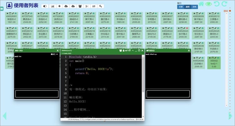Click the key icon in toolbar
This screenshot has height=126, width=235.
[x=100, y=6]
